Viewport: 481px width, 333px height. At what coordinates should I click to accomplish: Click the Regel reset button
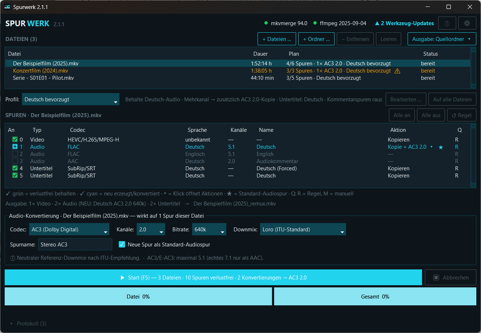[462, 115]
